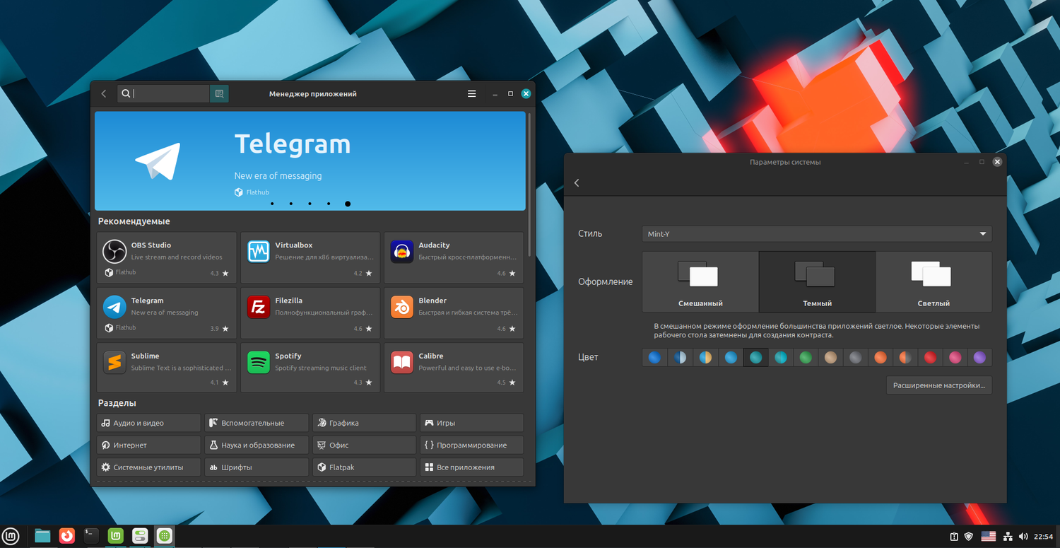Switch to System Settings via panel toggle icon
1060x548 pixels.
tap(140, 536)
